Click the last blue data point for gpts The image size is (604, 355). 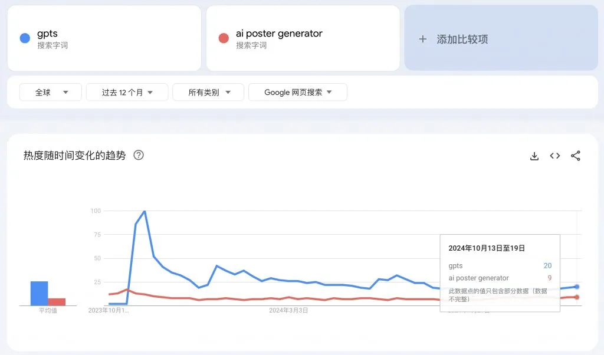[577, 287]
